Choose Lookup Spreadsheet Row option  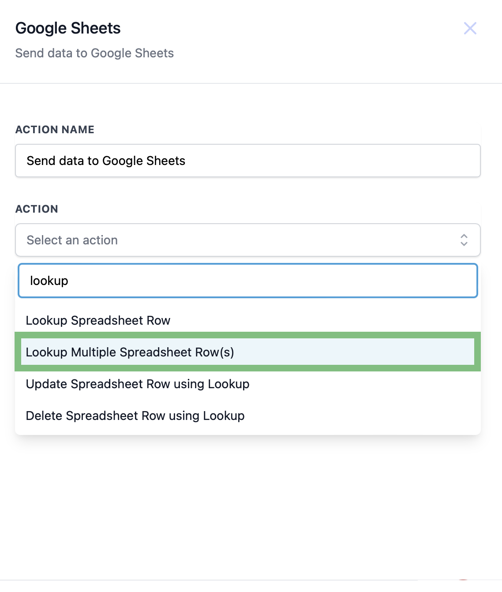pos(248,320)
